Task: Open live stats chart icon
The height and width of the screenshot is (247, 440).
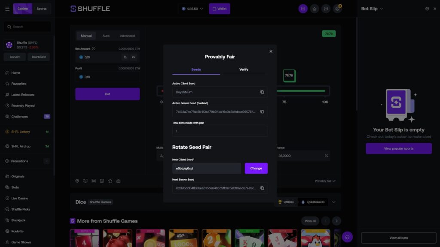Action: click(x=102, y=181)
